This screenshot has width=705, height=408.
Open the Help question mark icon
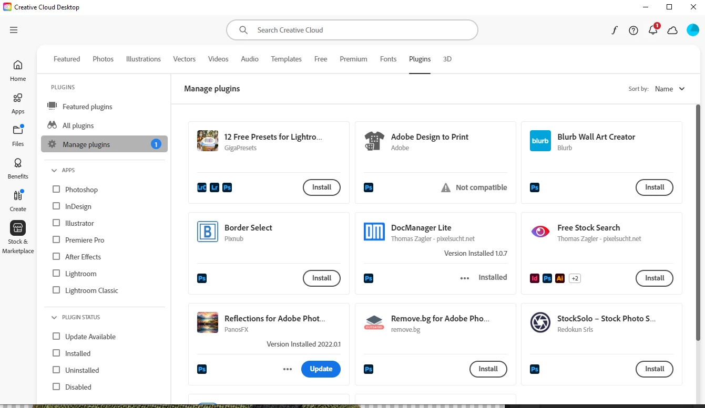(634, 30)
